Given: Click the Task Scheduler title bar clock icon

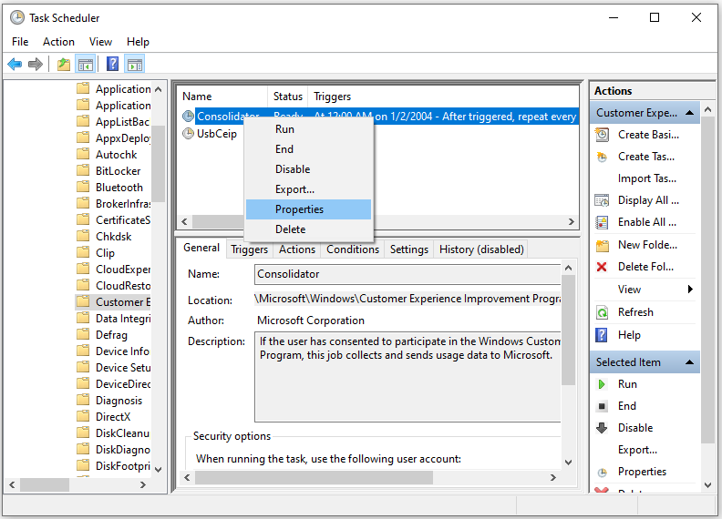Looking at the screenshot, I should click(17, 18).
